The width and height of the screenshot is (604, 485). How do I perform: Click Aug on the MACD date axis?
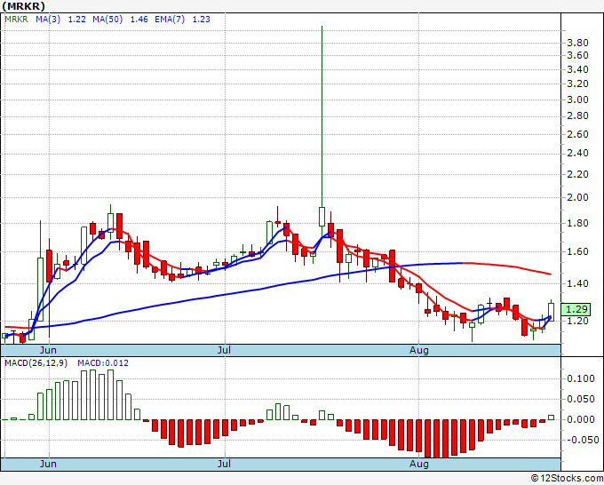(x=418, y=464)
